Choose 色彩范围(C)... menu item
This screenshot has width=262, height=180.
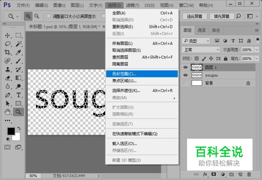click(142, 74)
